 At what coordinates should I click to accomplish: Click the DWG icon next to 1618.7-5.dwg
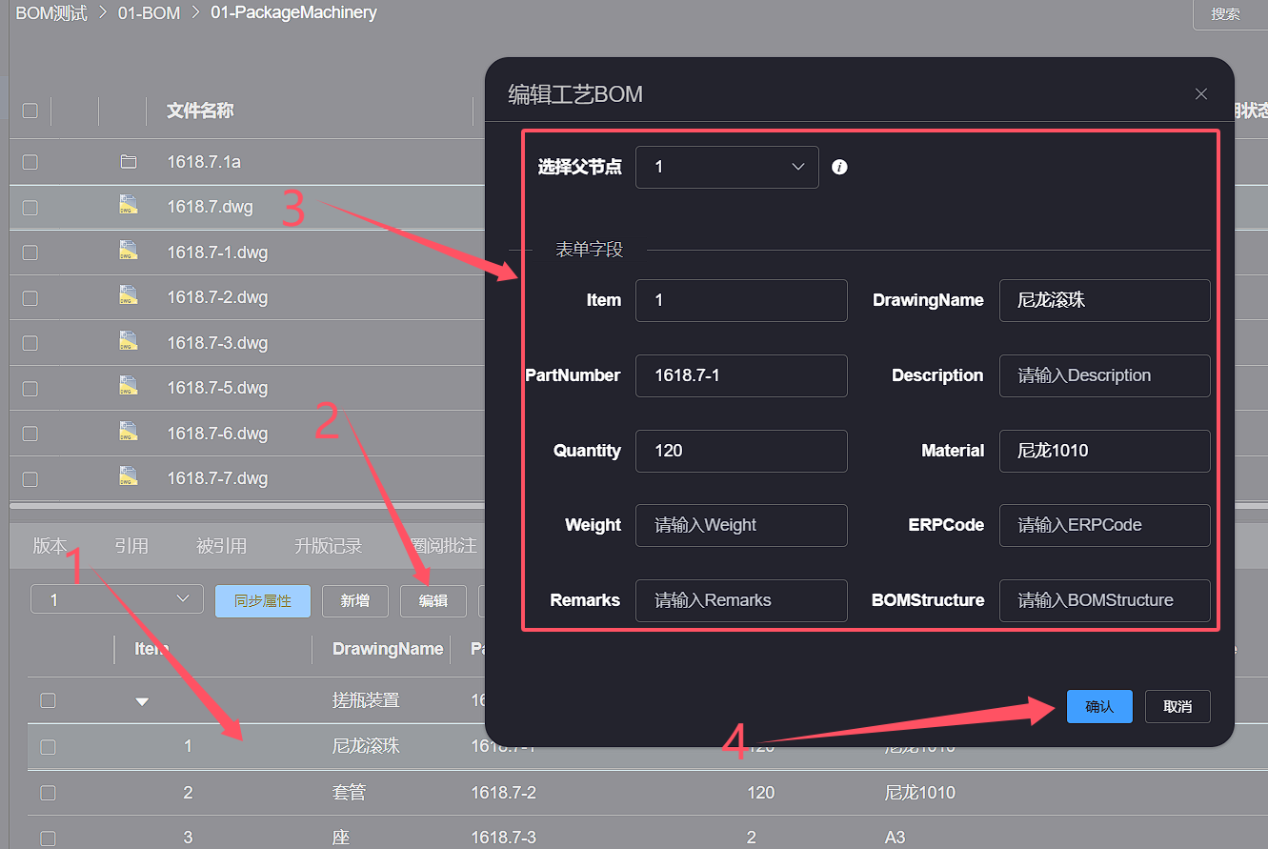click(129, 386)
